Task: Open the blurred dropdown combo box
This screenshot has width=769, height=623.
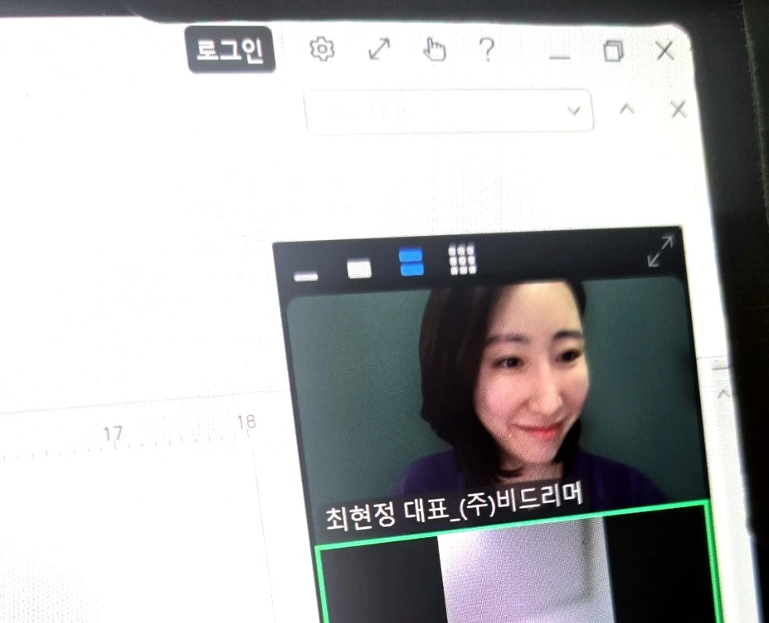Action: [x=449, y=110]
